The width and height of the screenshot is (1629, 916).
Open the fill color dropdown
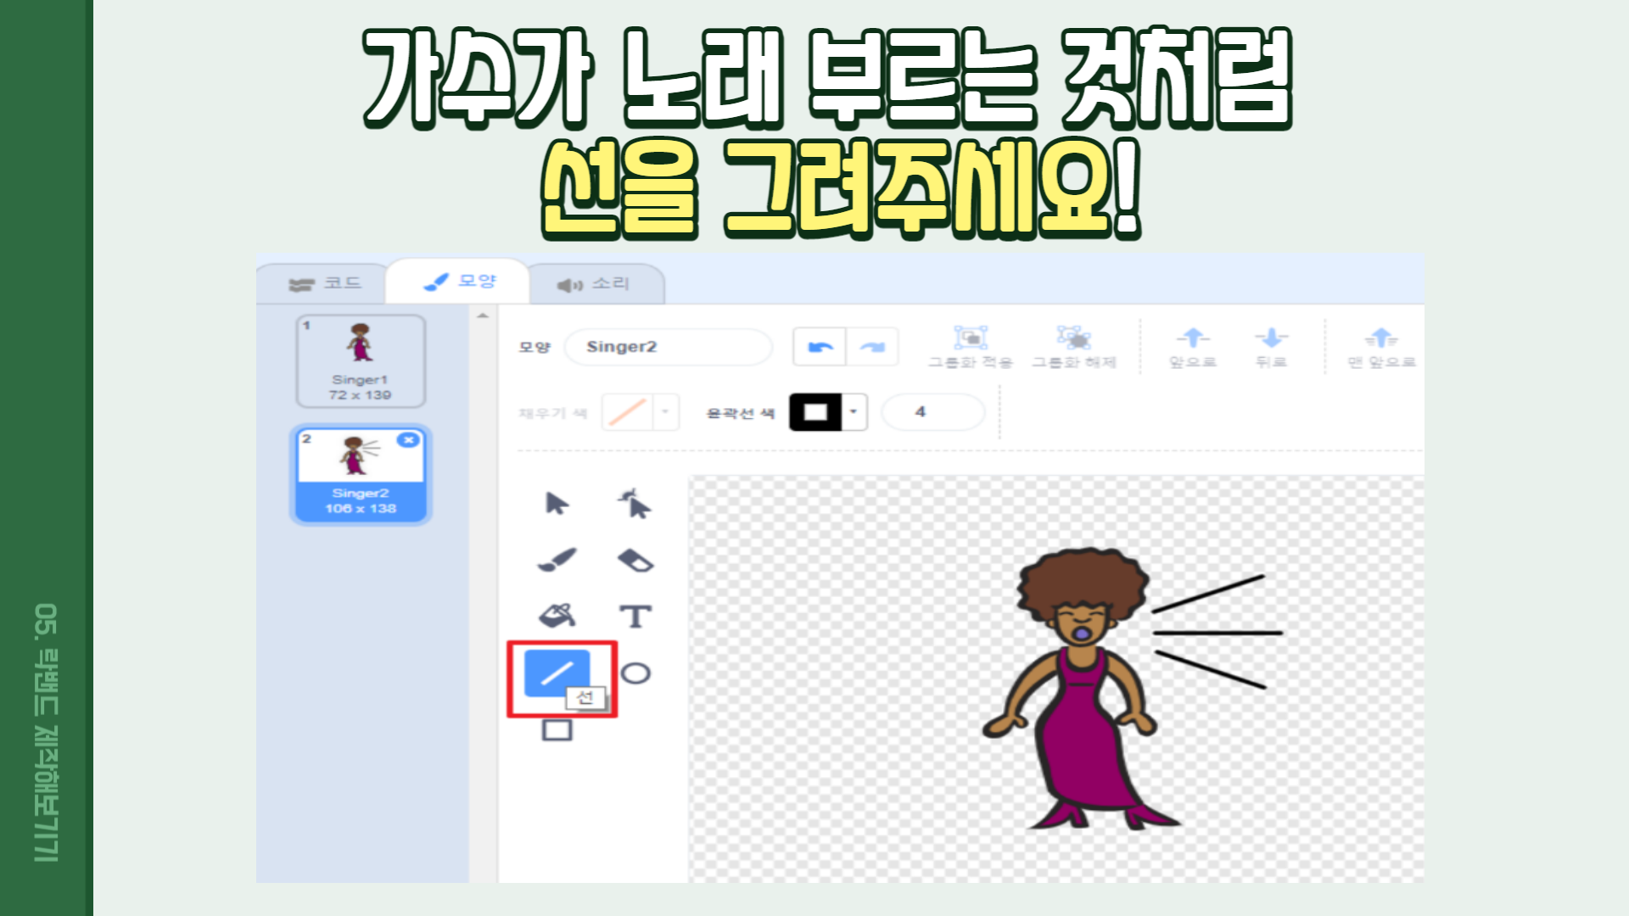click(x=665, y=413)
